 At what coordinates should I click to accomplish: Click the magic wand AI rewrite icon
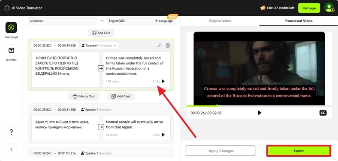[x=160, y=45]
